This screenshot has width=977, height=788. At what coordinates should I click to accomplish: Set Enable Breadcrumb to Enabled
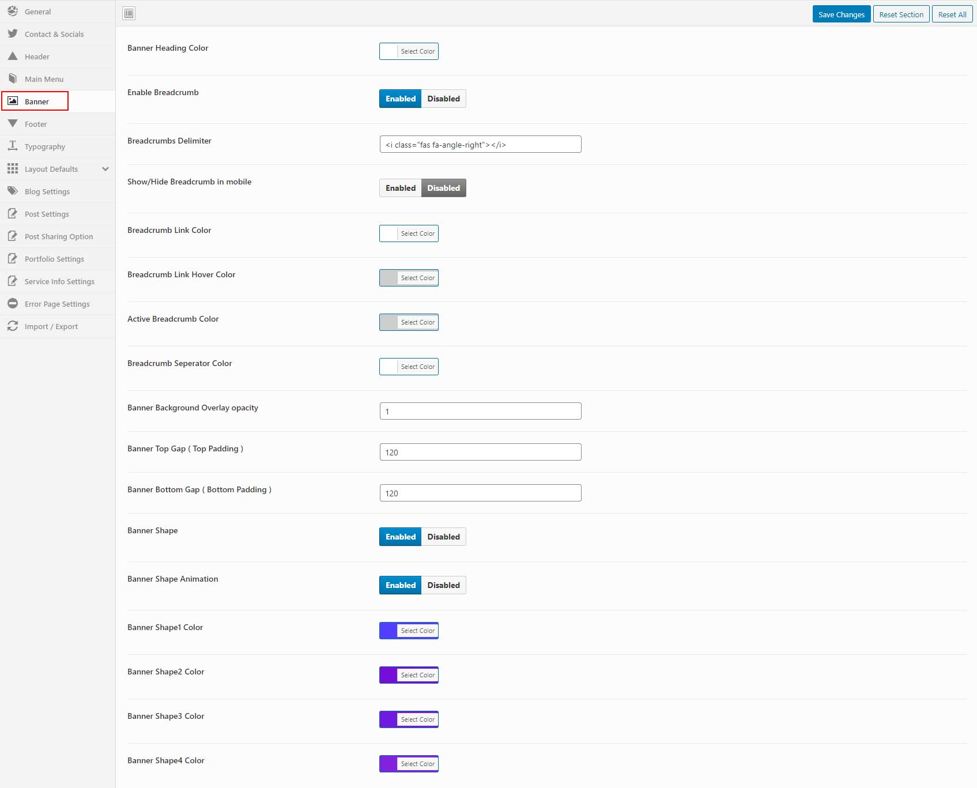coord(401,99)
